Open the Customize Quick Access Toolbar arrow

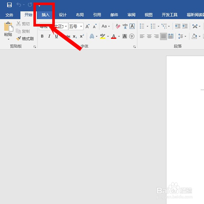pyautogui.click(x=39, y=6)
